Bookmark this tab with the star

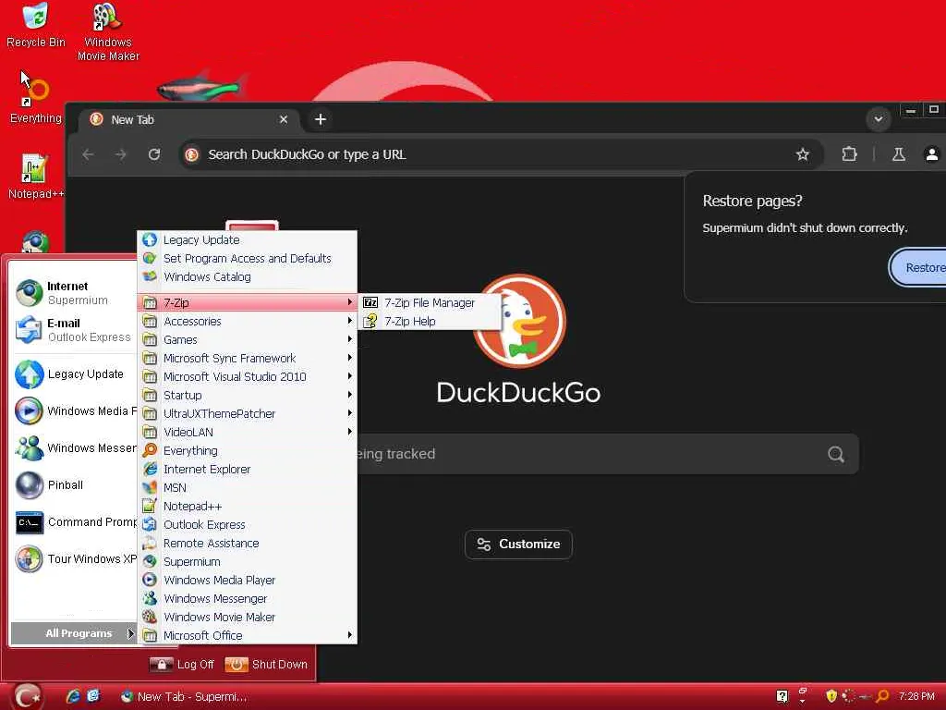pos(803,154)
